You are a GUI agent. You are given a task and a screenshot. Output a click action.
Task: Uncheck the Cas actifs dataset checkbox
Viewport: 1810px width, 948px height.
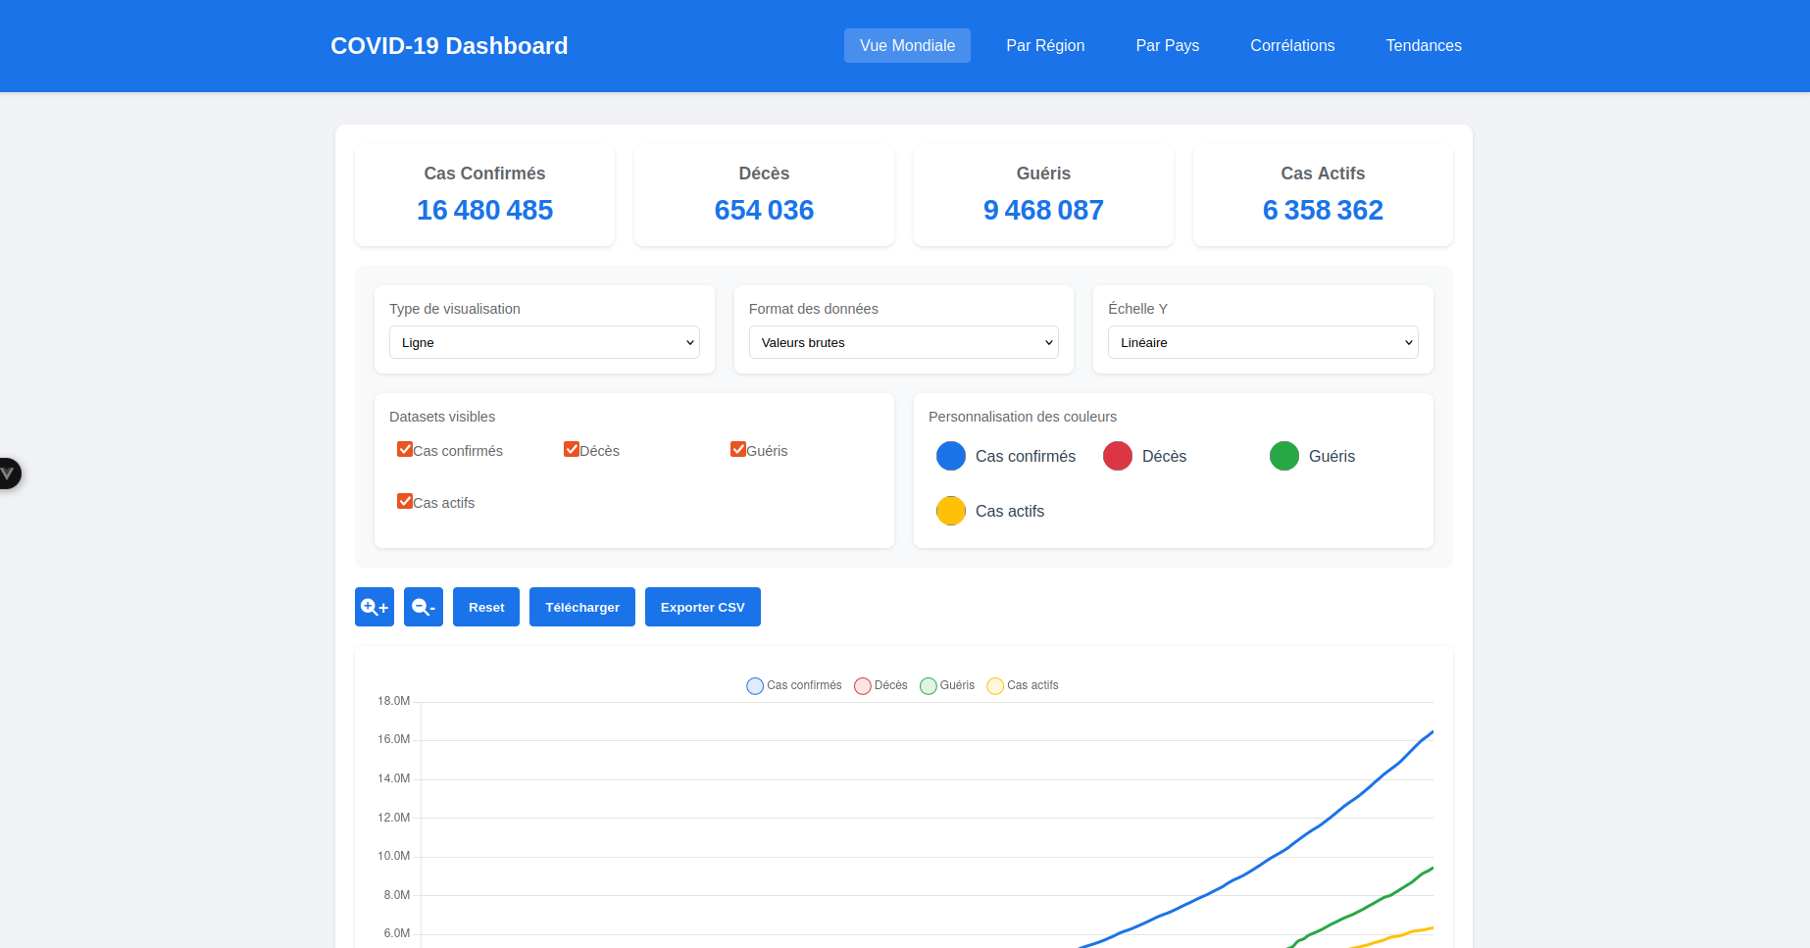click(405, 501)
